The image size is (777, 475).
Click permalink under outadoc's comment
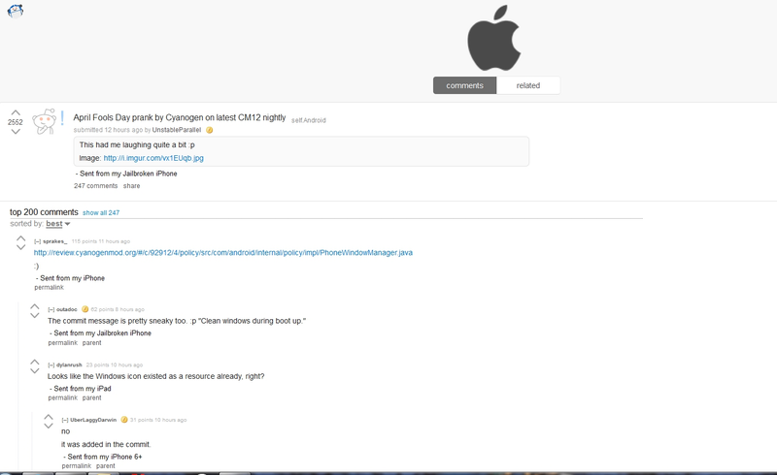point(63,343)
